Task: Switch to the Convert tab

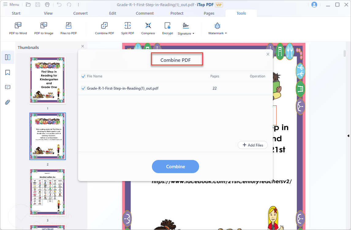Action: (80, 13)
